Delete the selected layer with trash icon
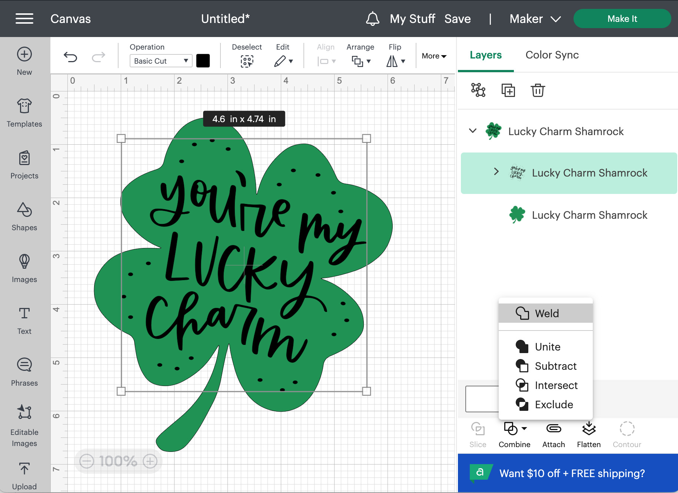The width and height of the screenshot is (678, 493). pyautogui.click(x=538, y=90)
